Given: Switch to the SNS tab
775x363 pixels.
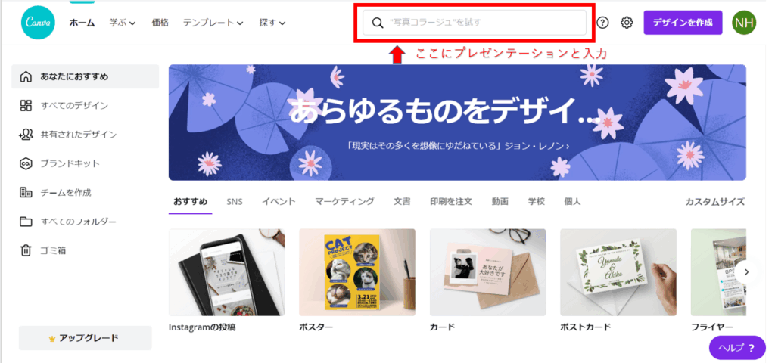Looking at the screenshot, I should (235, 201).
